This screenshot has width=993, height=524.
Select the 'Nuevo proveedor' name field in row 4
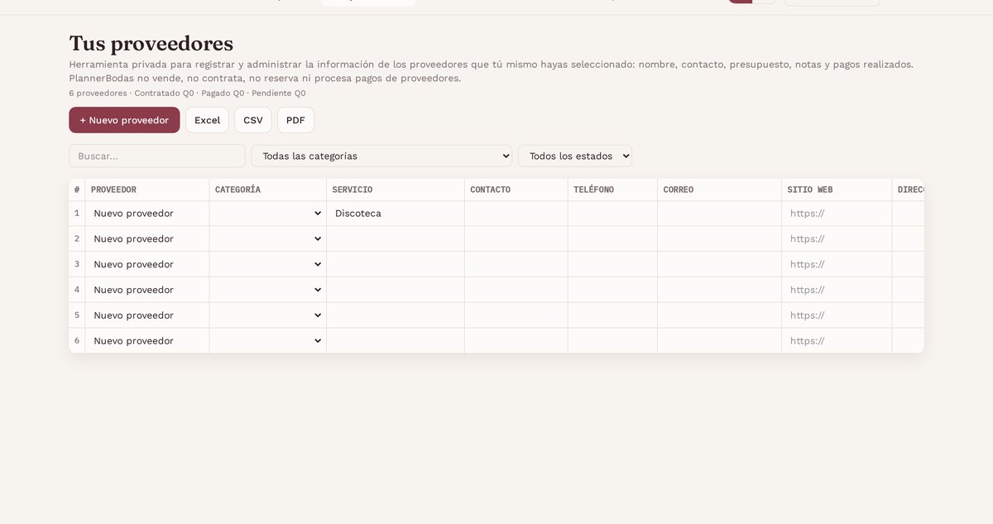click(147, 290)
